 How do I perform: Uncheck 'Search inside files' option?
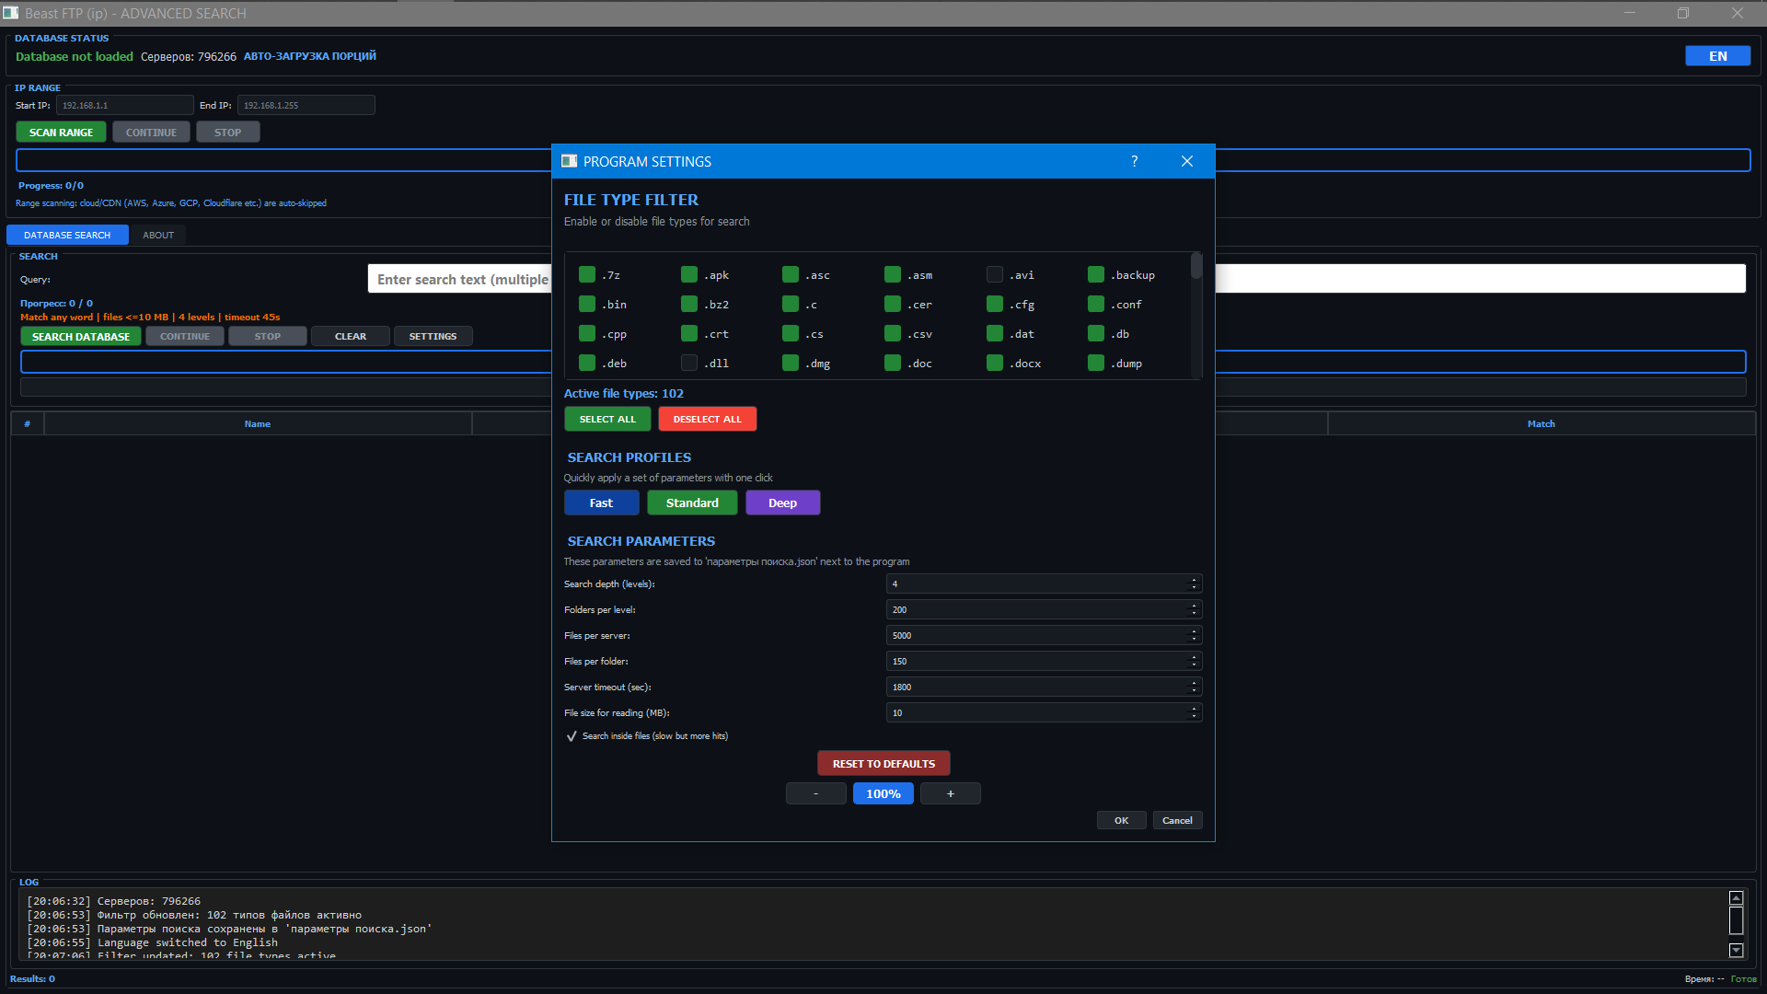(572, 736)
